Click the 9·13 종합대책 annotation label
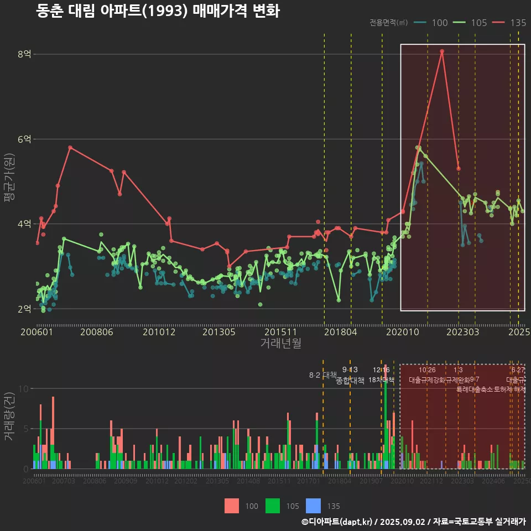Viewport: 531px width, 531px height. pyautogui.click(x=350, y=375)
